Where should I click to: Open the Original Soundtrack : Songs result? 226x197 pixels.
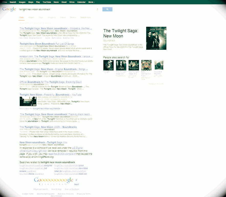point(54,69)
